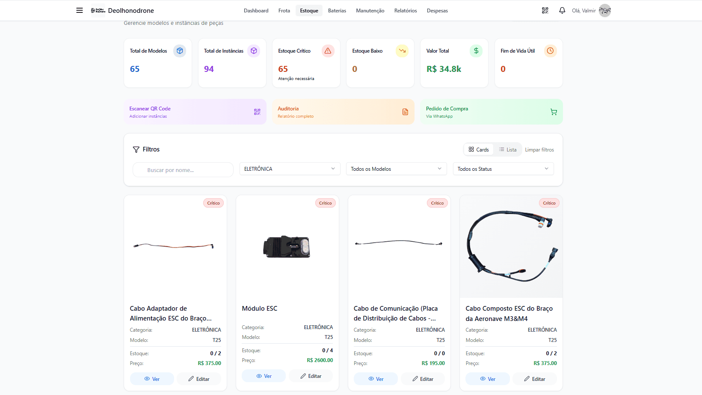Click Valmir's profile avatar
This screenshot has height=395, width=702.
[x=604, y=10]
